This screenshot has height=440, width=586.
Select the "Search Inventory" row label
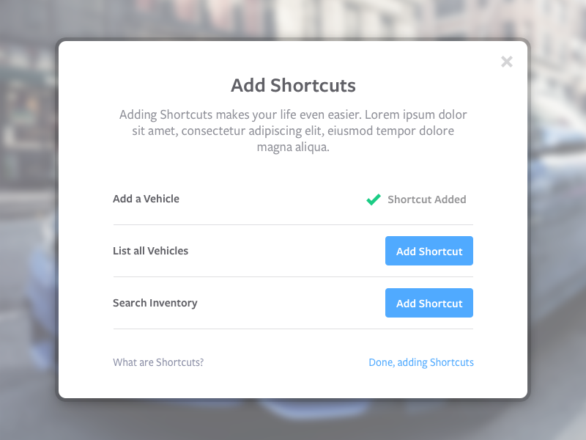tap(155, 303)
